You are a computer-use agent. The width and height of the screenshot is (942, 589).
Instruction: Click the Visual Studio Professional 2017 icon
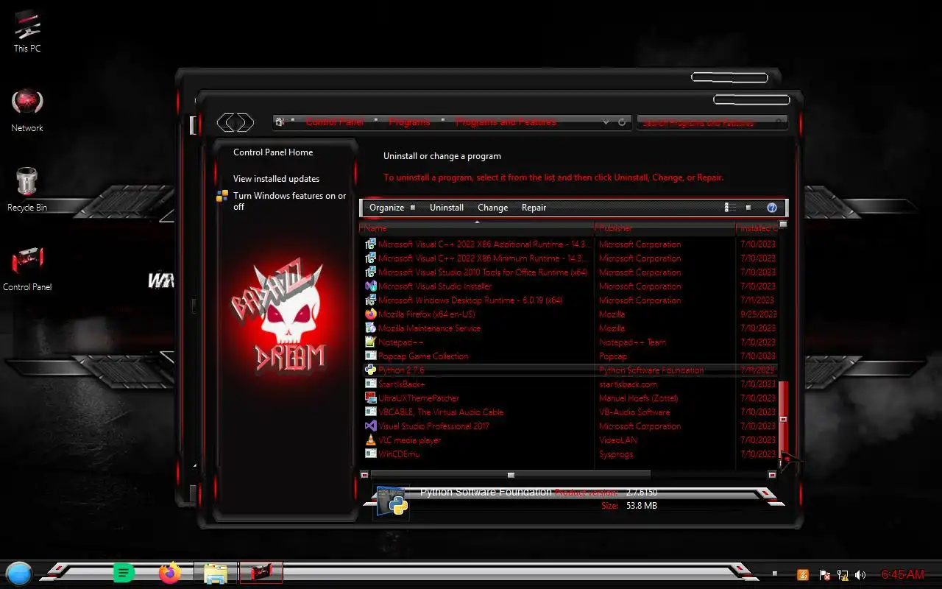point(371,426)
